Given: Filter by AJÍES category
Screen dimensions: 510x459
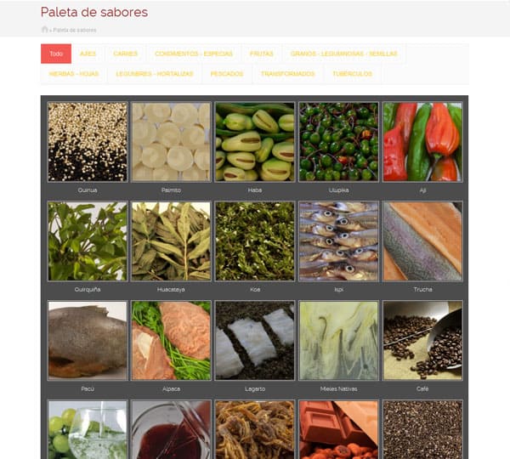Looking at the screenshot, I should [x=88, y=54].
